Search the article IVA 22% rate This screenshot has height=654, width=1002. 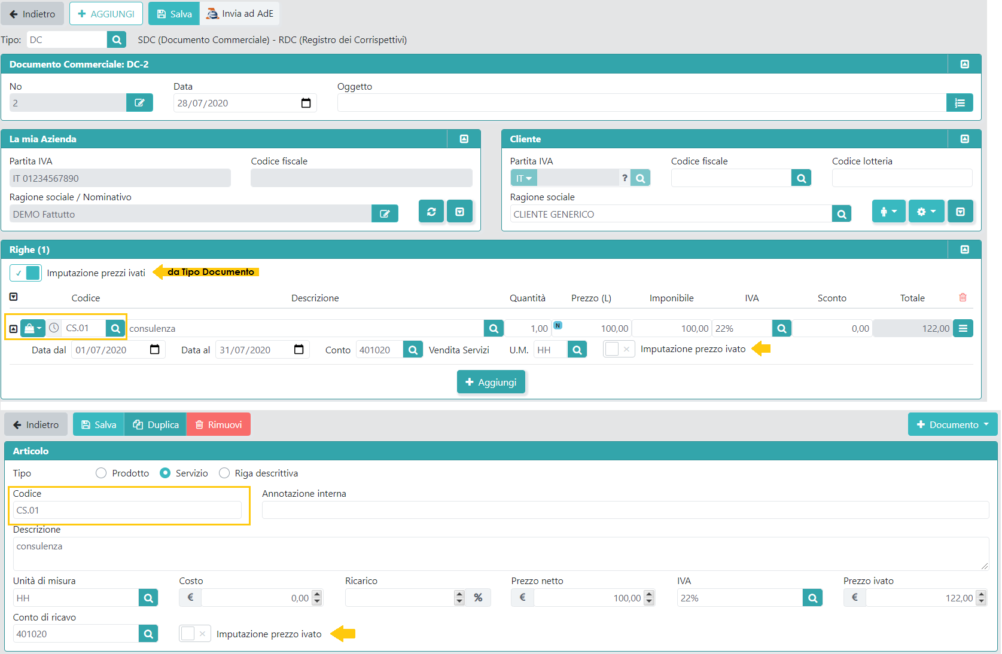(x=812, y=598)
